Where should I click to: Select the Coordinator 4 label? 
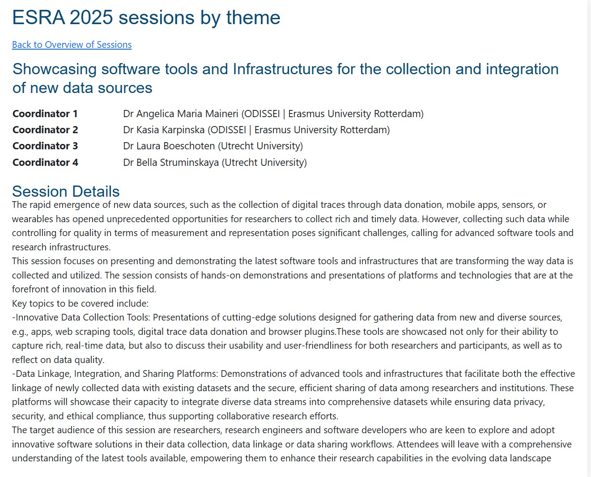(45, 162)
